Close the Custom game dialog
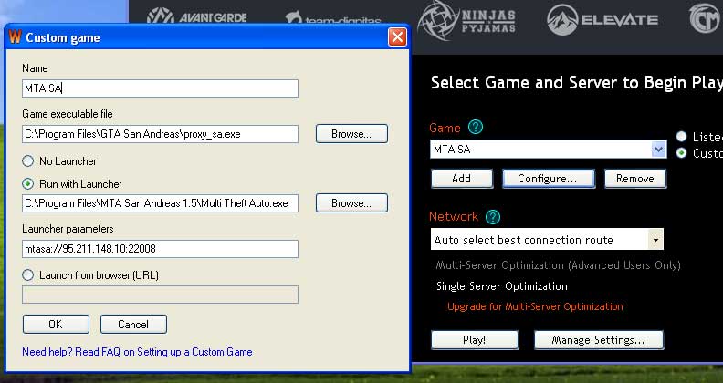Image resolution: width=723 pixels, height=383 pixels. (397, 37)
